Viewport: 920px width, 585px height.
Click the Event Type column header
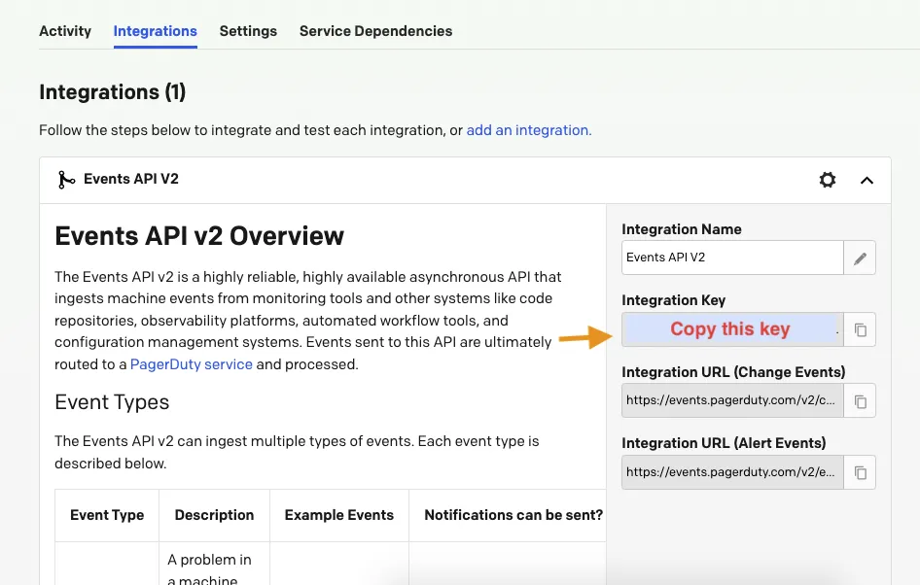(107, 515)
